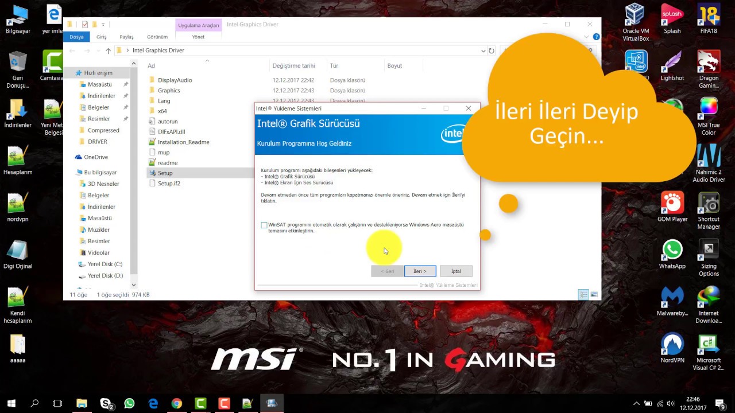The height and width of the screenshot is (413, 735).
Task: Select Compressed folder in sidebar
Action: [x=103, y=130]
